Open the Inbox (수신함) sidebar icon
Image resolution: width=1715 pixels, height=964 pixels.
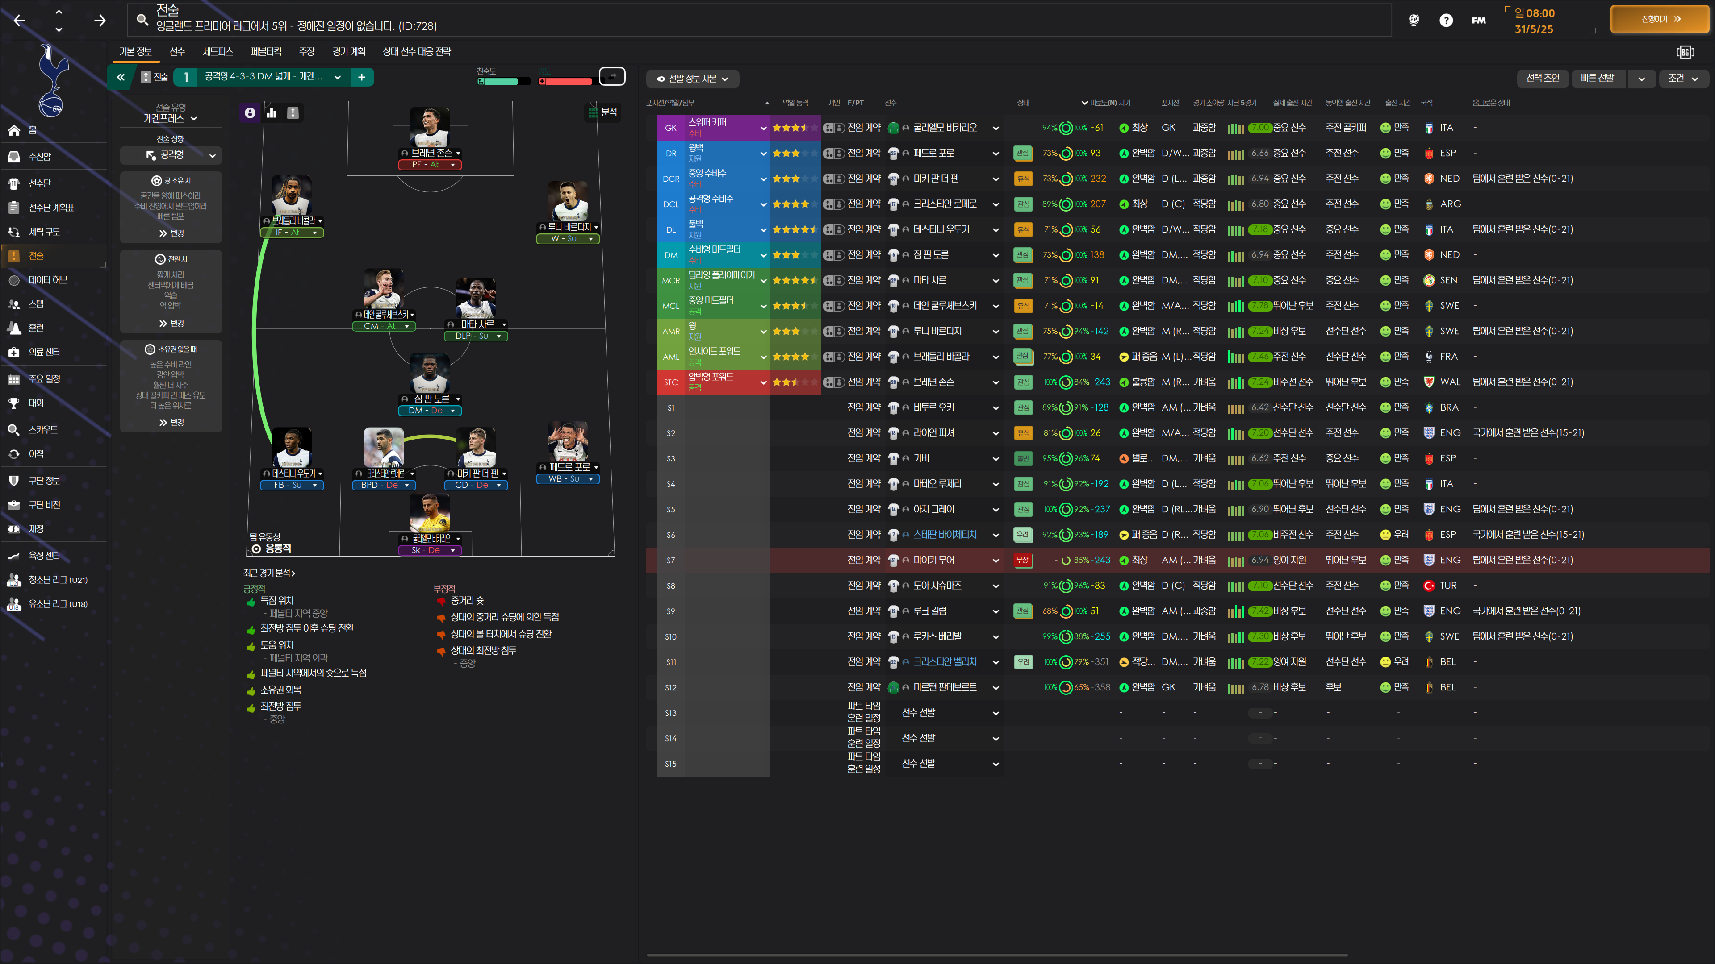[x=14, y=156]
